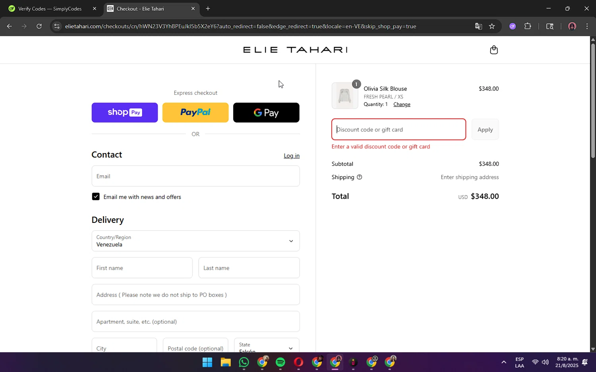
Task: Open notifications bell in tray
Action: [x=585, y=362]
